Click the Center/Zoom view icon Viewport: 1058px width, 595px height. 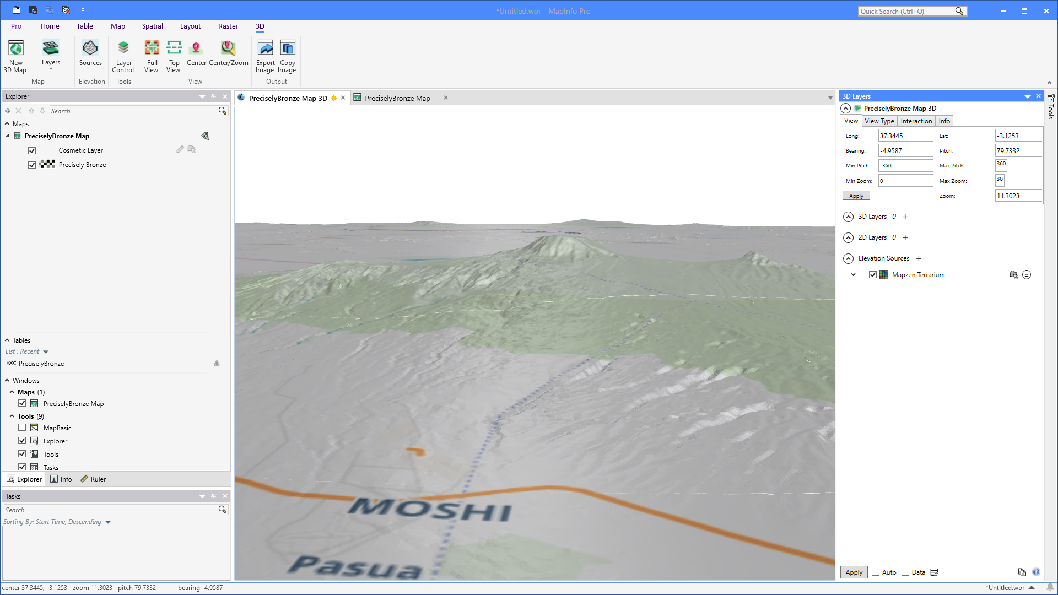(228, 55)
